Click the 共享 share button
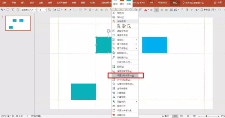Screen dimensions: 225x118 [x=218, y=3]
